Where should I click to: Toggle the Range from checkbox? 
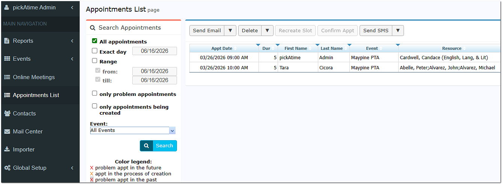(98, 70)
